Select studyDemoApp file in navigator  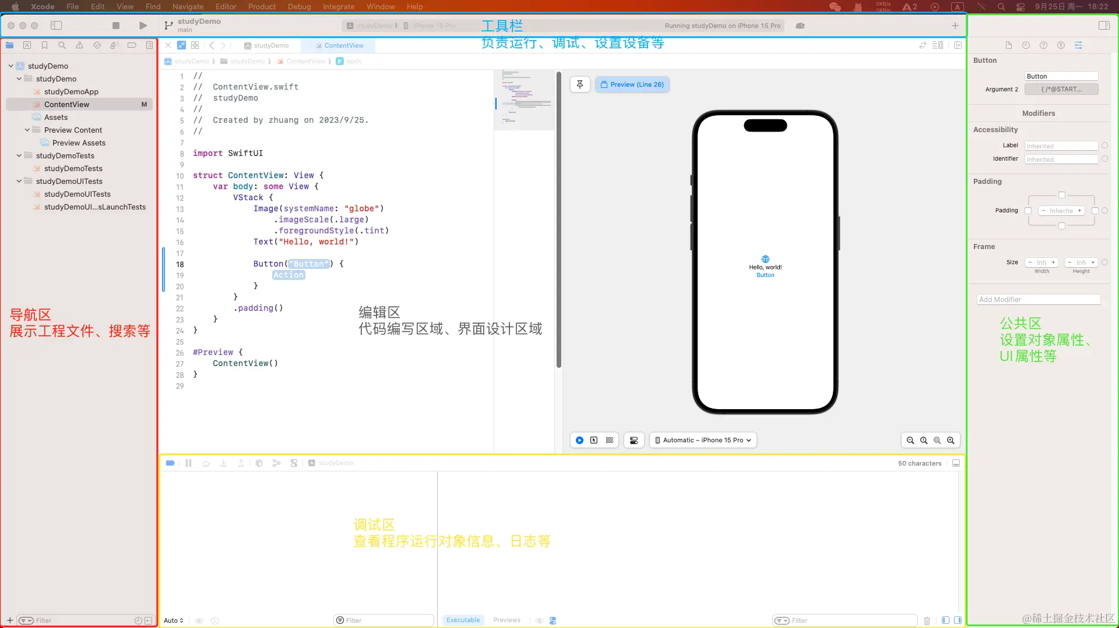(79, 92)
